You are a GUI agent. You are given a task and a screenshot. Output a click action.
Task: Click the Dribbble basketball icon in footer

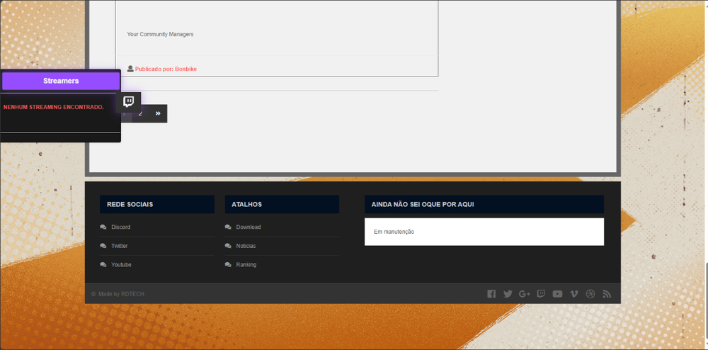click(590, 294)
